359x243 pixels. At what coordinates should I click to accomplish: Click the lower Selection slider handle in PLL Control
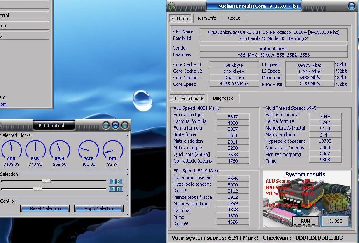(x=37, y=189)
